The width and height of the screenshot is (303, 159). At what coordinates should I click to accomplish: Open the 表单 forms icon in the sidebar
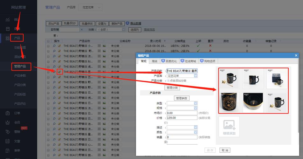(8, 150)
